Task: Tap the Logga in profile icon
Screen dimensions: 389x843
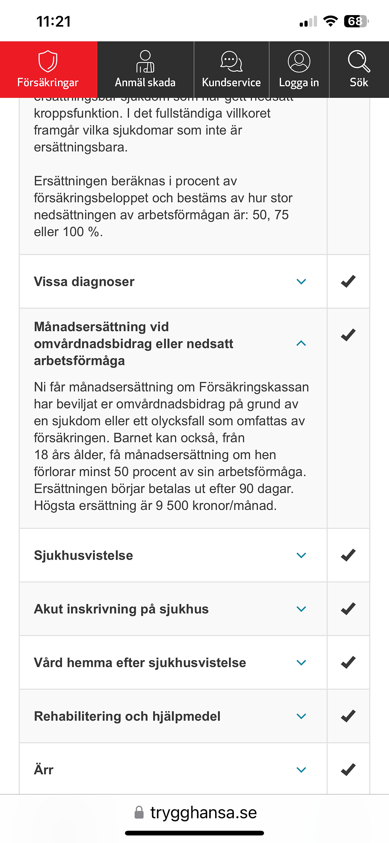Action: tap(299, 61)
